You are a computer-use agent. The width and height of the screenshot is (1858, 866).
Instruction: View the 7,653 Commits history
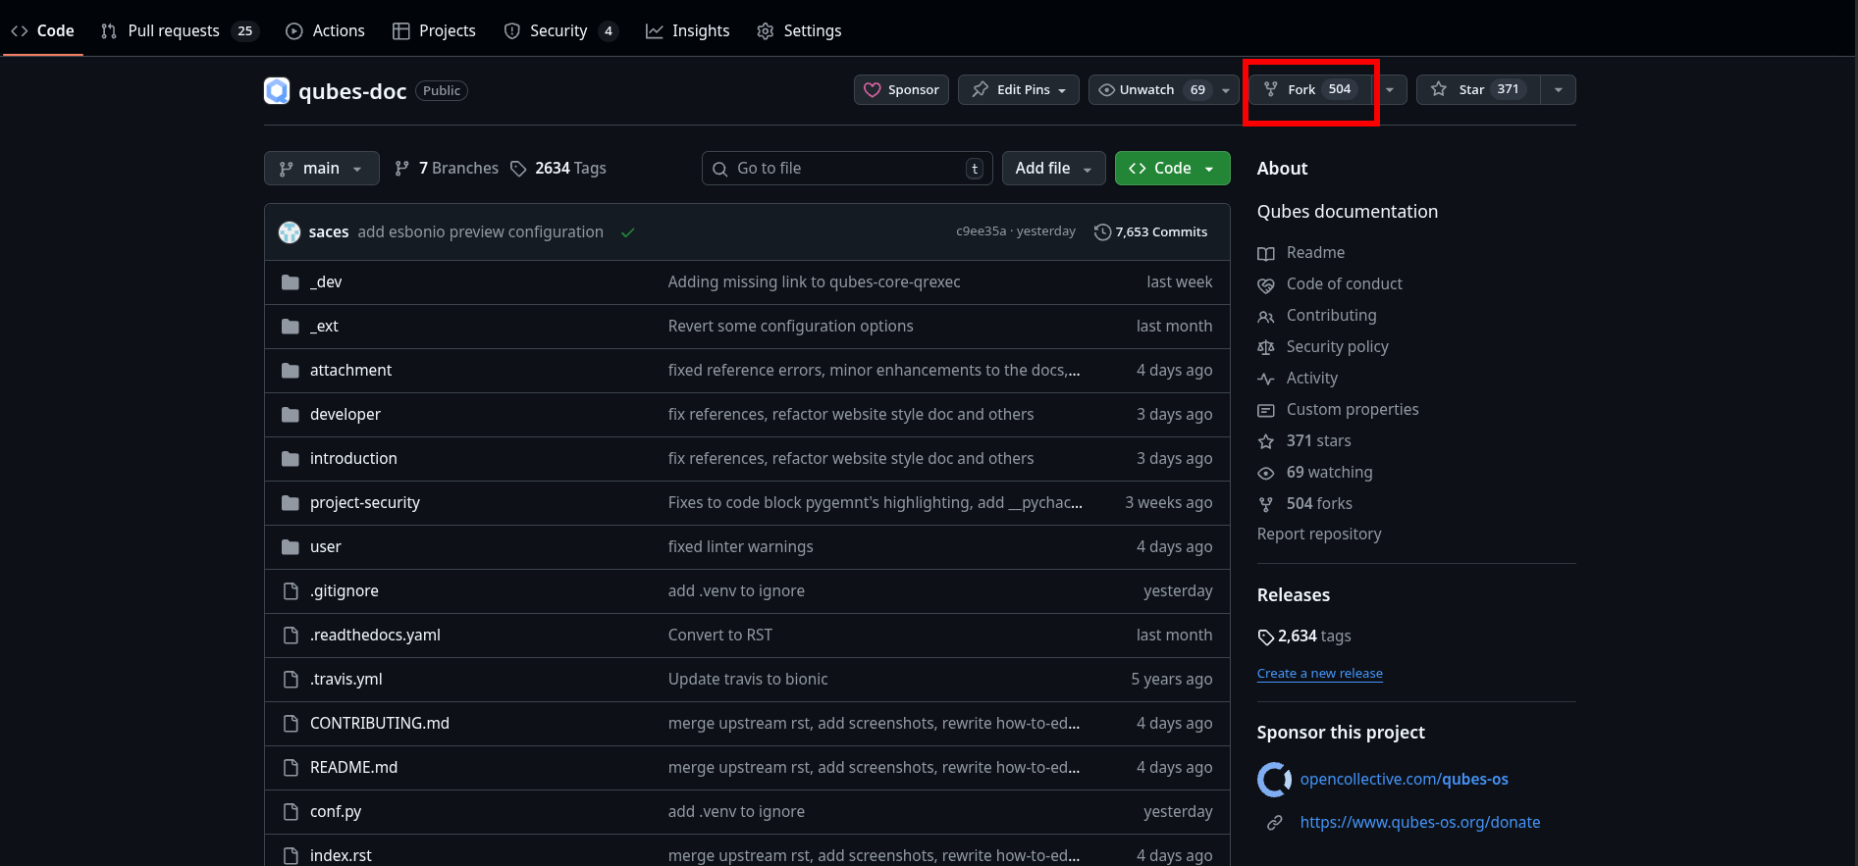(1151, 232)
